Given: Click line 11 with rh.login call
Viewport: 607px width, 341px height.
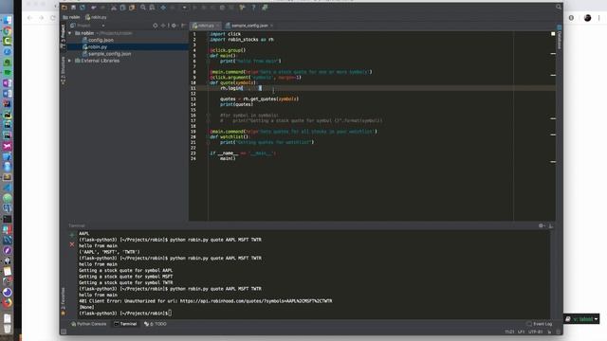Looking at the screenshot, I should [372, 88].
